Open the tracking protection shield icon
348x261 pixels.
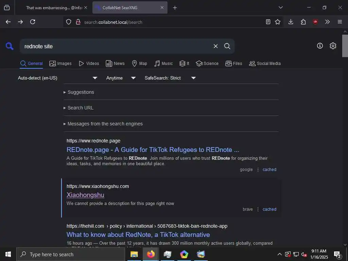(69, 22)
